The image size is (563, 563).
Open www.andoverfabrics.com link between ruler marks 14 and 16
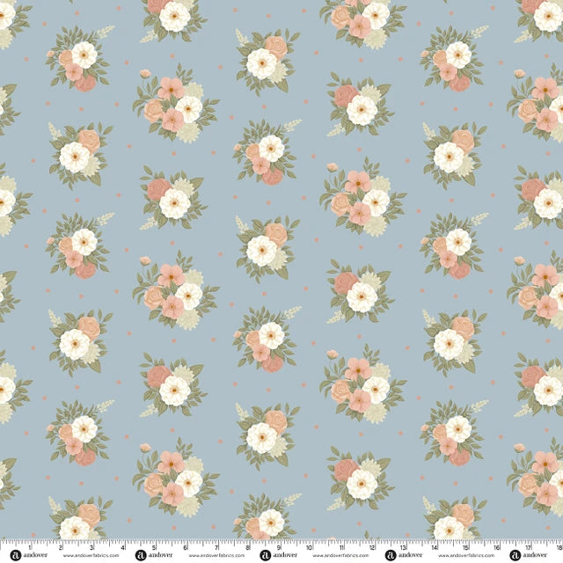pos(466,556)
